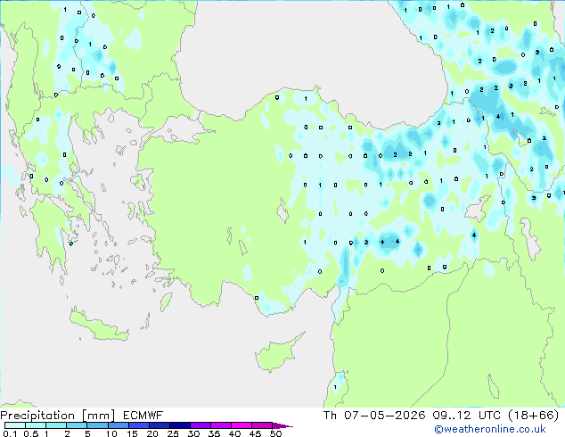Click the 25–30 mm dark navy legend swatch
The image size is (565, 437).
click(x=180, y=425)
